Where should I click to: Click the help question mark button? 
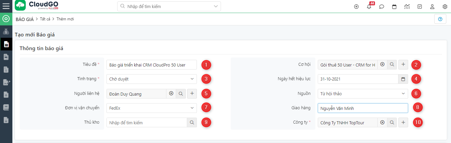click(440, 19)
